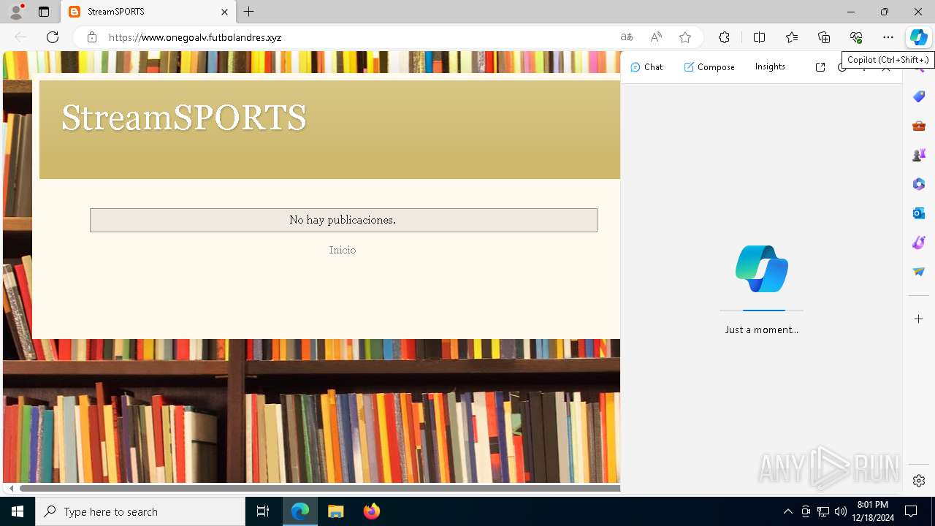Image resolution: width=935 pixels, height=526 pixels.
Task: Open the Shopping tag sidebar icon
Action: click(x=919, y=96)
